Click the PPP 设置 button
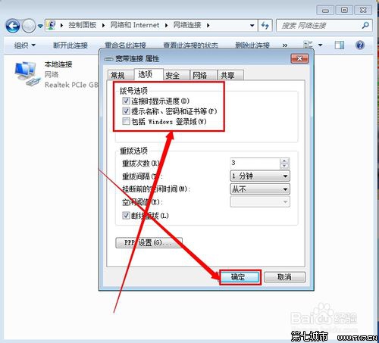 [x=149, y=242]
